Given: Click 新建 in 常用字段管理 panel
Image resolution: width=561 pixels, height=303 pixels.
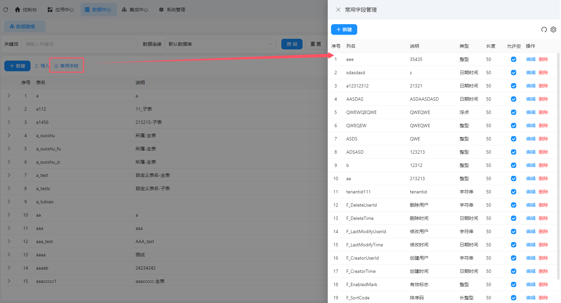Looking at the screenshot, I should click(344, 29).
